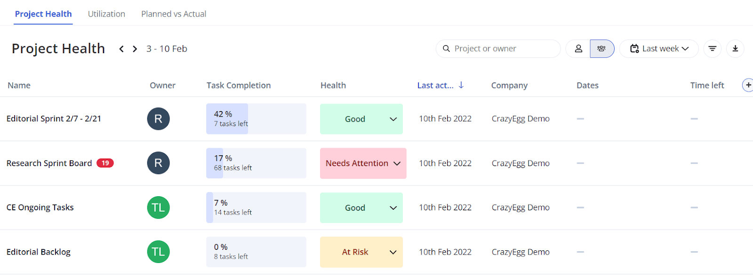Open the Good health dropdown for Editorial Sprint
Image resolution: width=753 pixels, height=279 pixels.
361,119
